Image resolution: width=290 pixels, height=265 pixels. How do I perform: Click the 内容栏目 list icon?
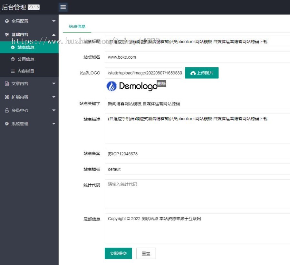[x=13, y=71]
